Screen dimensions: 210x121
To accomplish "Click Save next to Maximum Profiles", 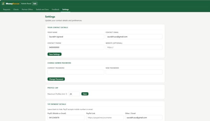I will tap(85, 94).
